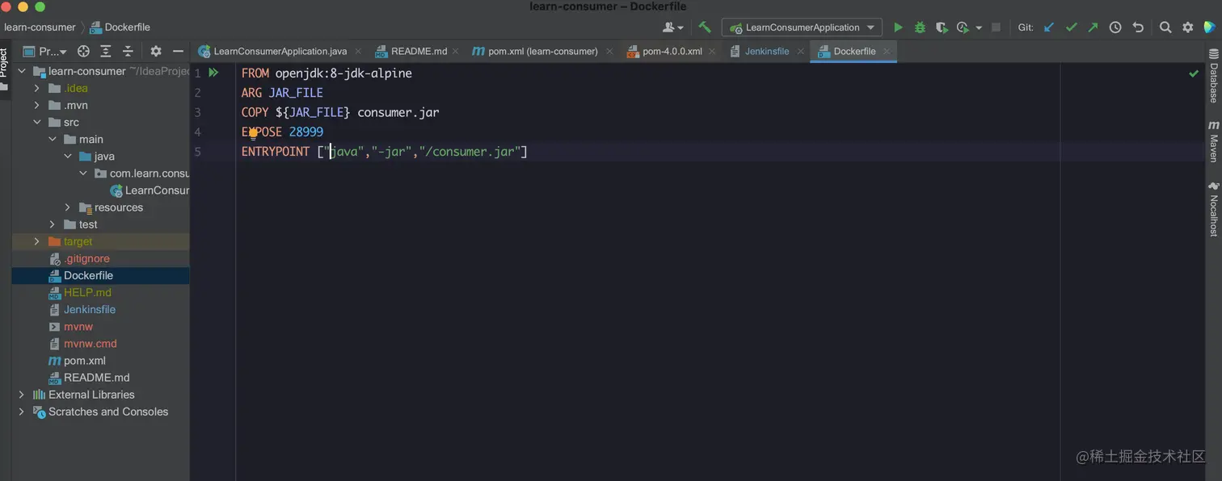Open IDE settings gear in top toolbar
The width and height of the screenshot is (1222, 481).
point(1188,27)
